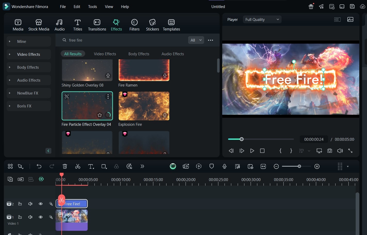Step back one frame in player
This screenshot has height=235, width=367.
coord(231,151)
